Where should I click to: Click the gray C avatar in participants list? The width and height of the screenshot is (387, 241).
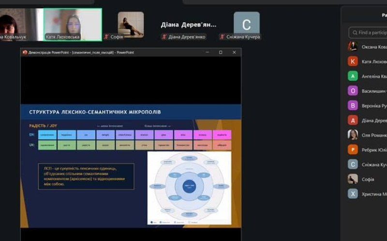click(x=353, y=164)
